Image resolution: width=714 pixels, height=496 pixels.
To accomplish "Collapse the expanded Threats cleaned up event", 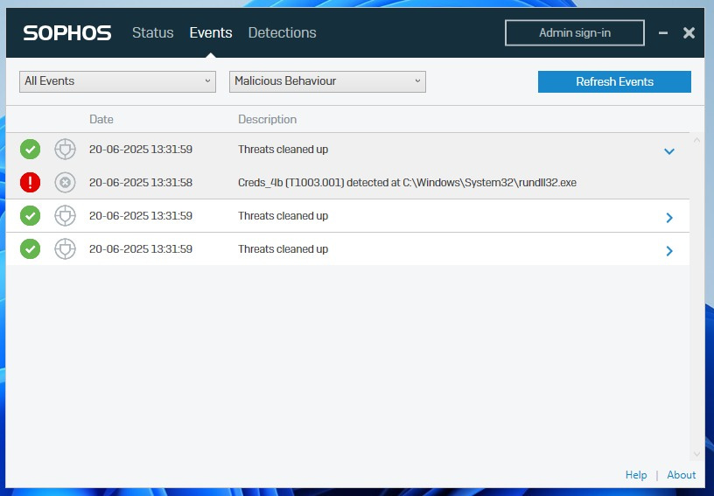I will coord(668,151).
